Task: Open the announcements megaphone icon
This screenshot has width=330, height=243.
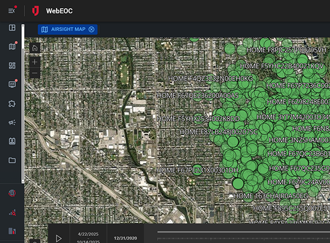Action: pyautogui.click(x=12, y=123)
